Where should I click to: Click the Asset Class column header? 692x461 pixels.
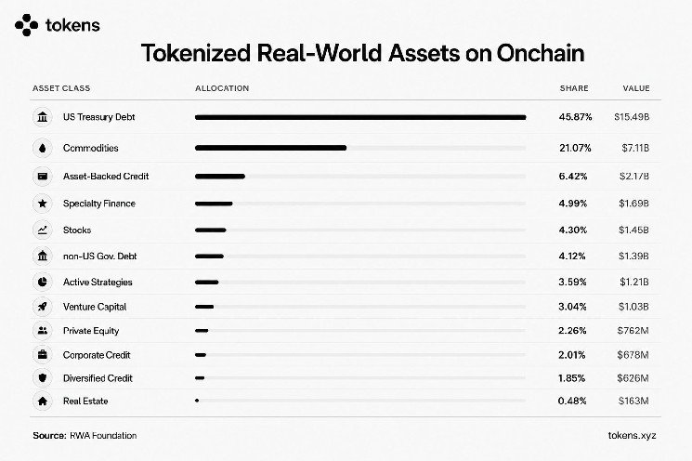[x=61, y=88]
